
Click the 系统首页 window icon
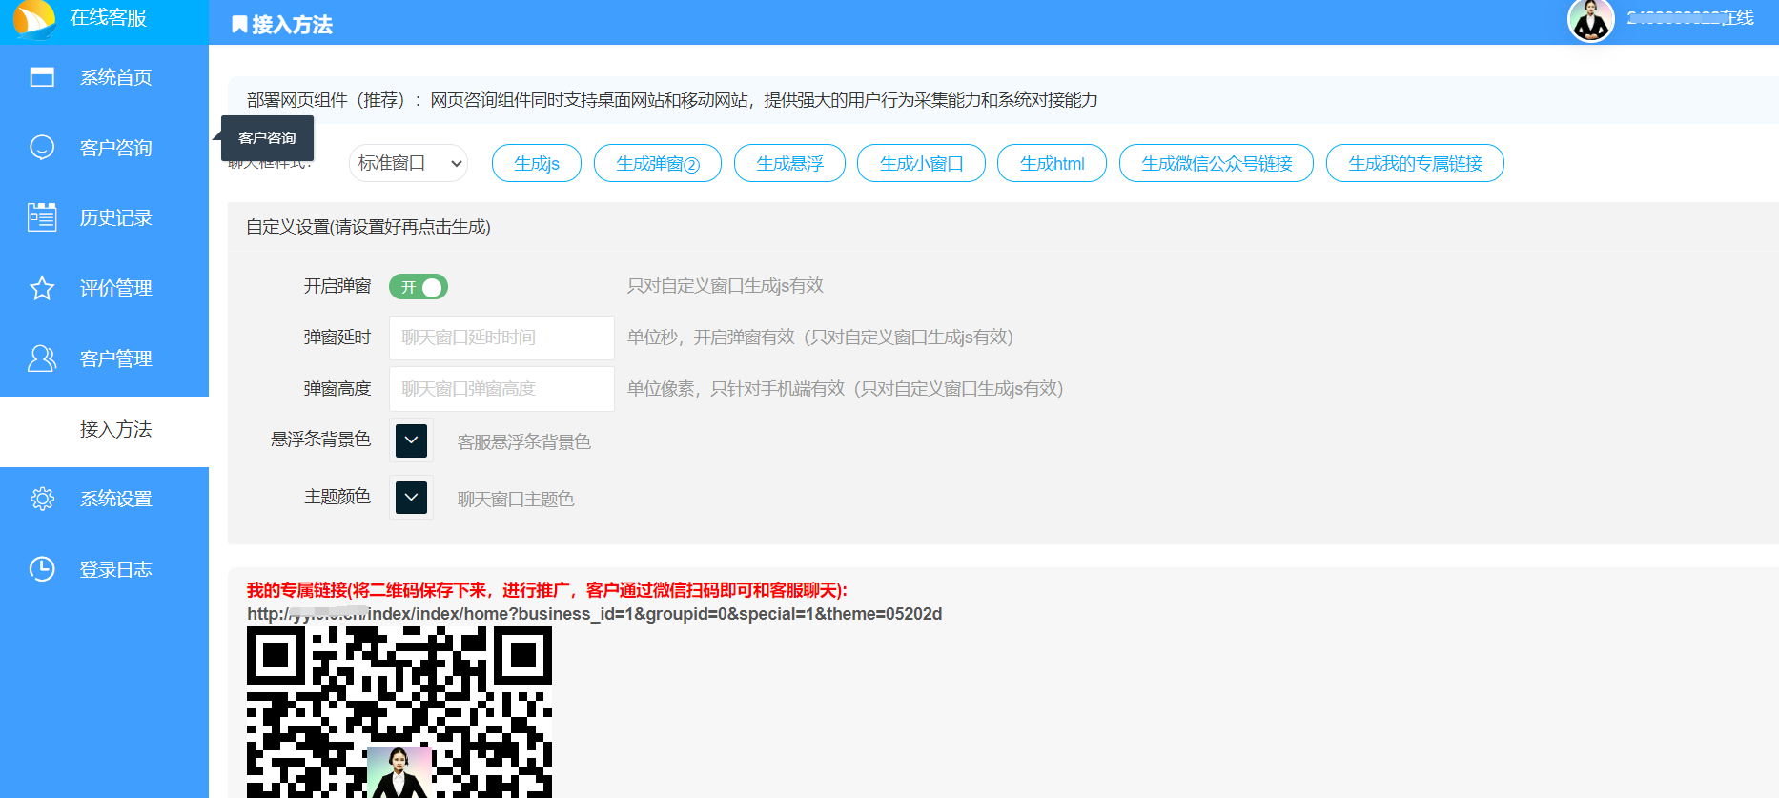42,77
